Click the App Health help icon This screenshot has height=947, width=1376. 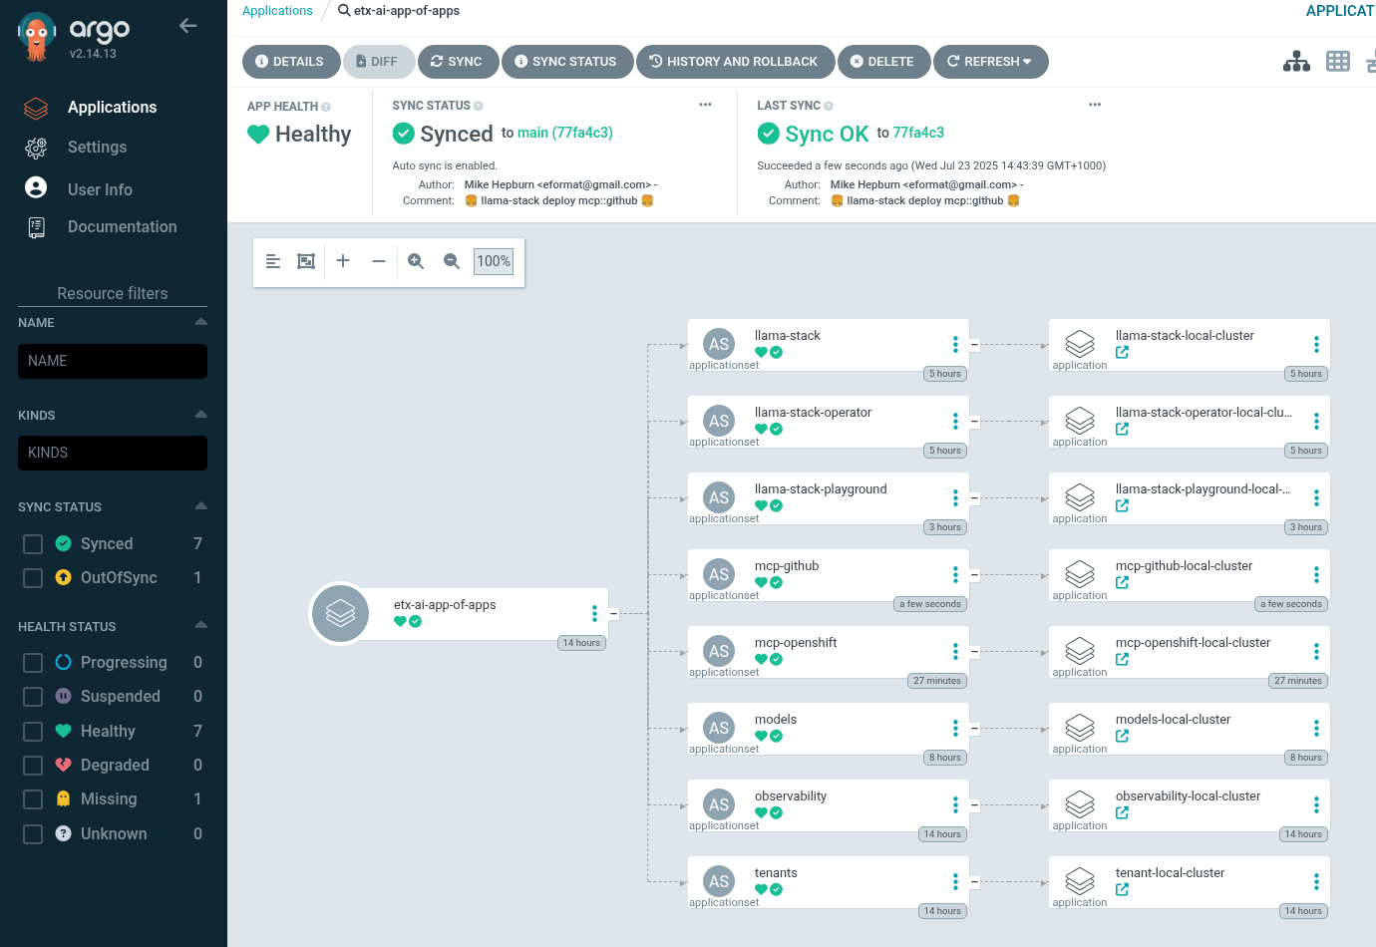point(326,107)
